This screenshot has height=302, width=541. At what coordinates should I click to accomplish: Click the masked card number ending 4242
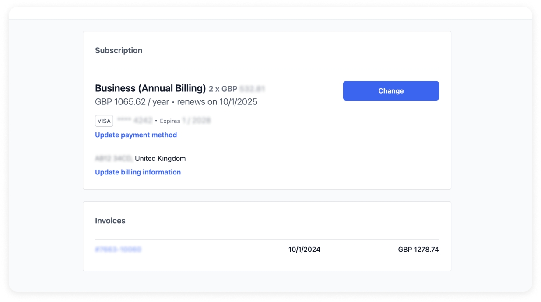[x=135, y=121]
